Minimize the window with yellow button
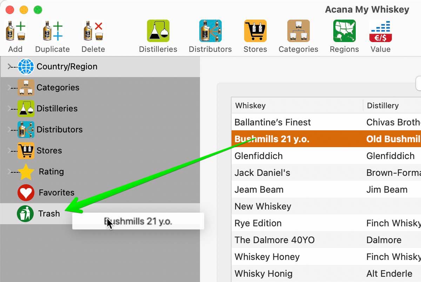The image size is (421, 282). pyautogui.click(x=24, y=10)
